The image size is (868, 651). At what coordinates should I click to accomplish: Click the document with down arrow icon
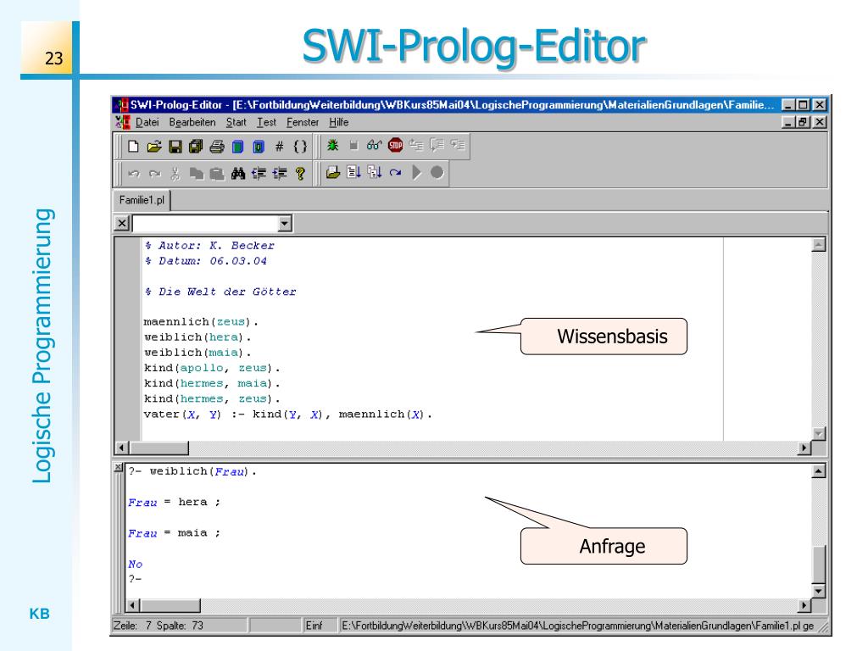[x=353, y=173]
